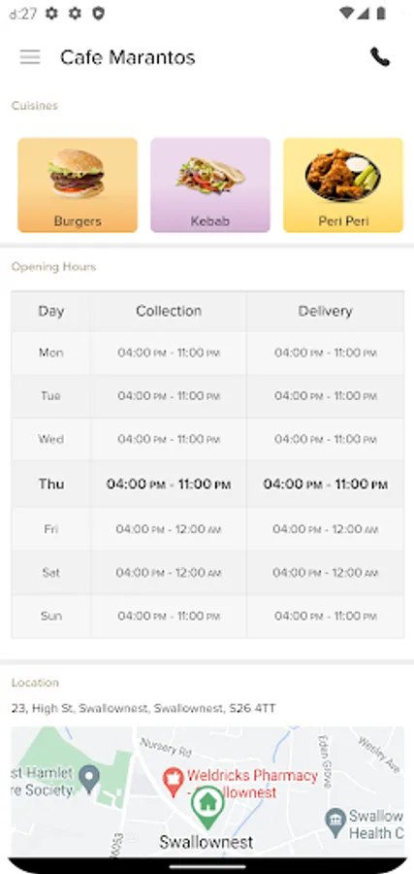This screenshot has height=874, width=414.
Task: Click Friday's collection hours cell
Action: coord(169,529)
